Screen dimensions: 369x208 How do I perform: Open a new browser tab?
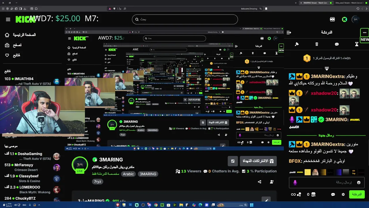[x=296, y=3]
